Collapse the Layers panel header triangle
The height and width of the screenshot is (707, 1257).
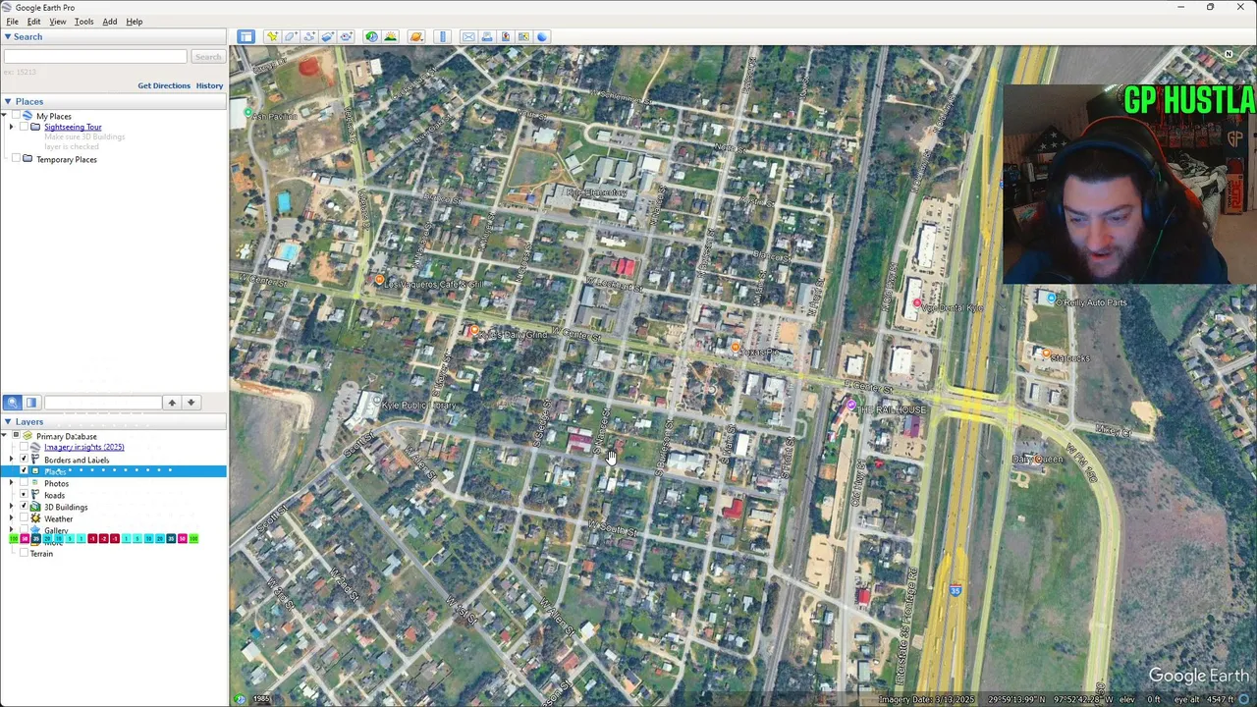pos(7,421)
